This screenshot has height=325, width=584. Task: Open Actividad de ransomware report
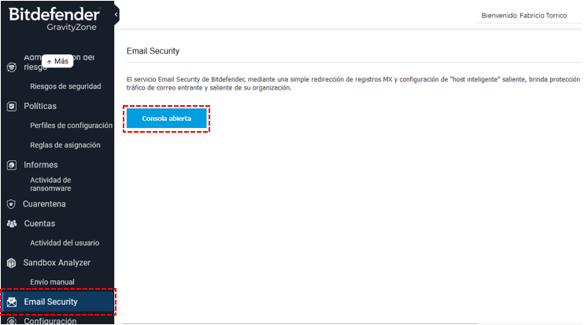[50, 184]
